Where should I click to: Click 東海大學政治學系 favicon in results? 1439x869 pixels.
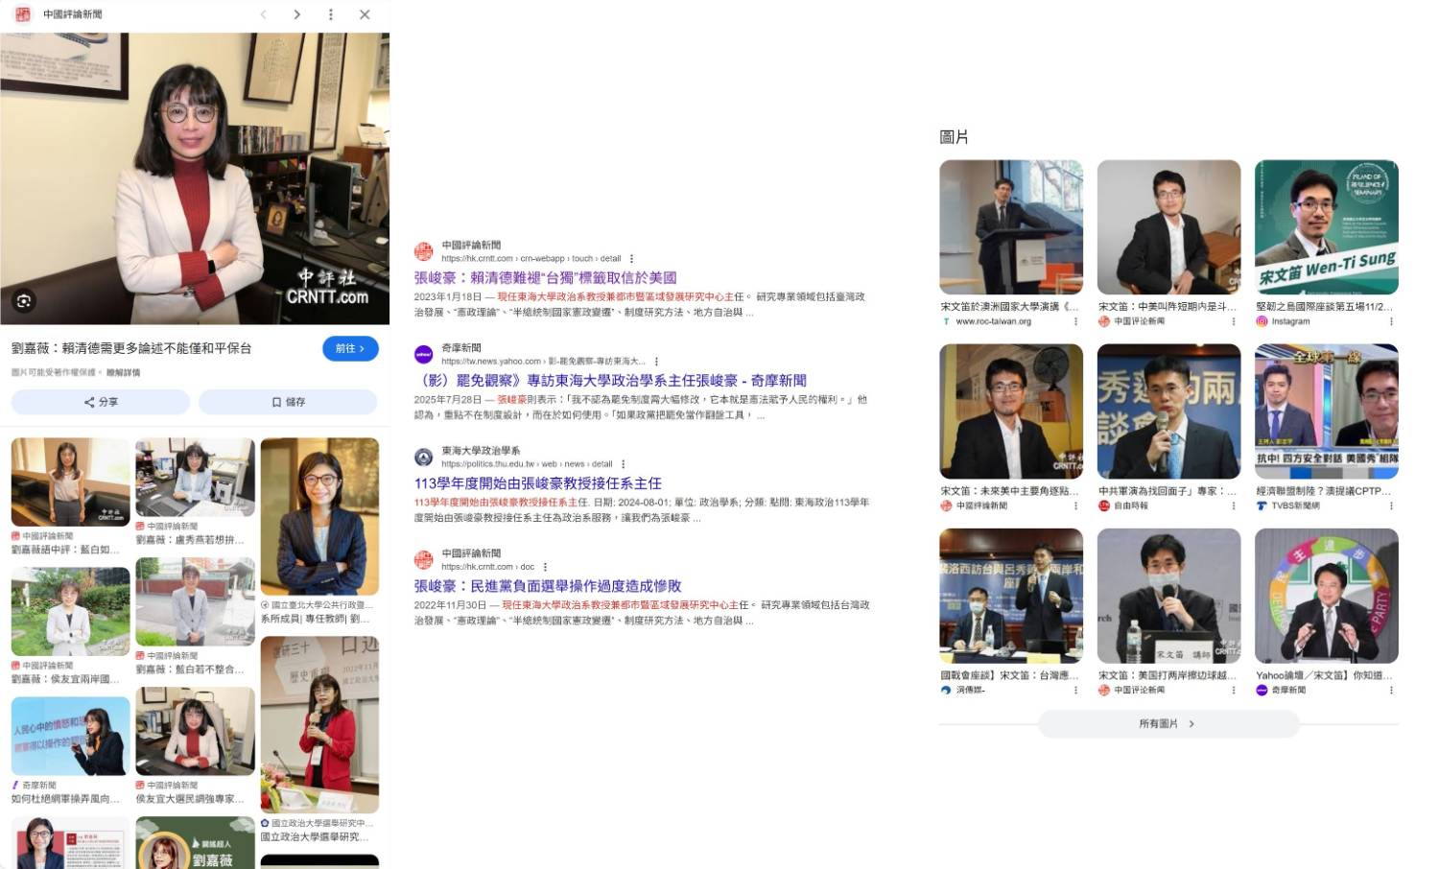tap(423, 457)
